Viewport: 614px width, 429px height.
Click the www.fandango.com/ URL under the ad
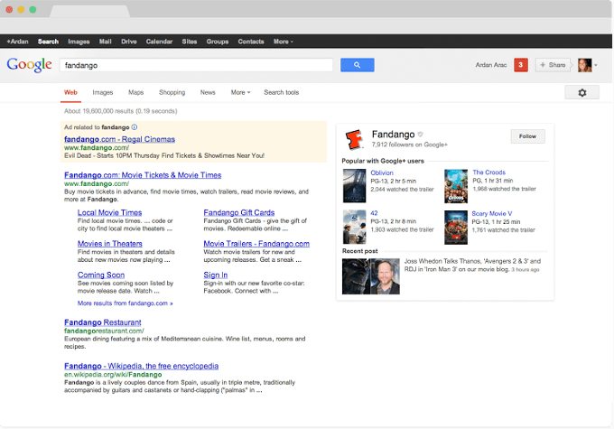(97, 148)
